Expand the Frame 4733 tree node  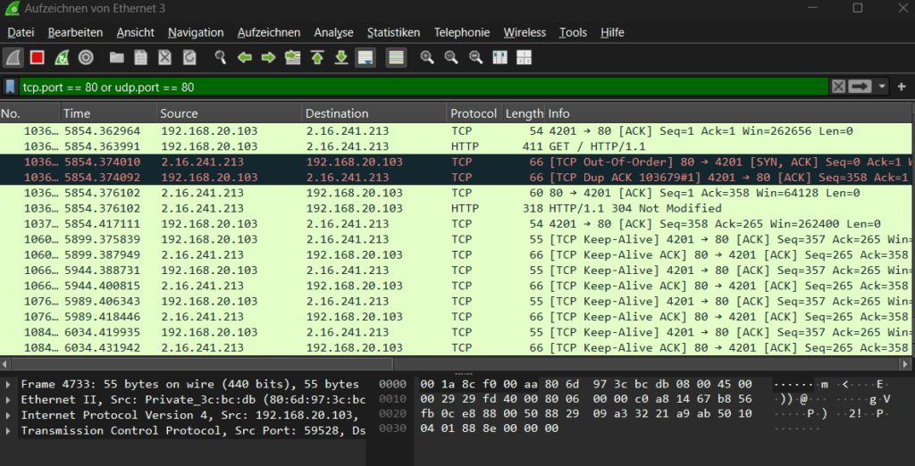(7, 384)
